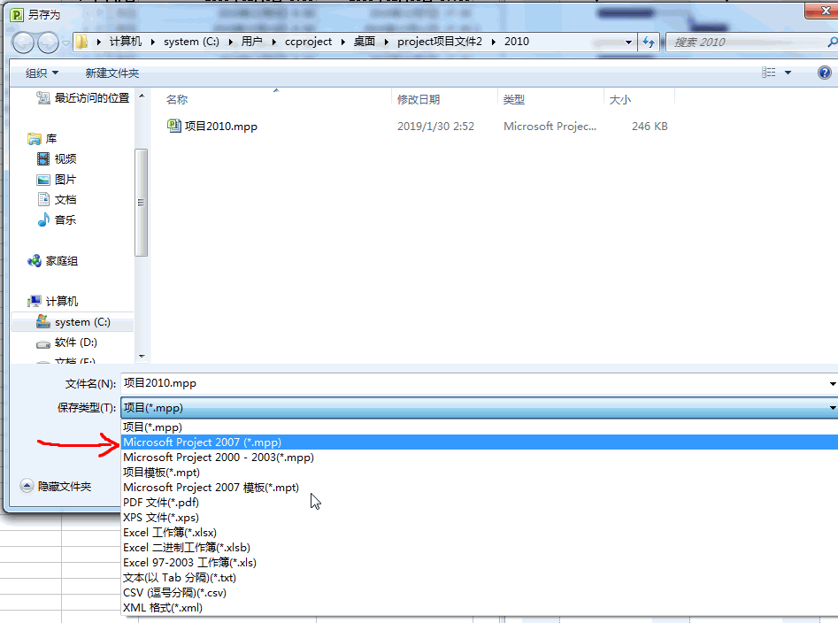Click the folder icon in address bar
The width and height of the screenshot is (838, 623).
point(81,42)
